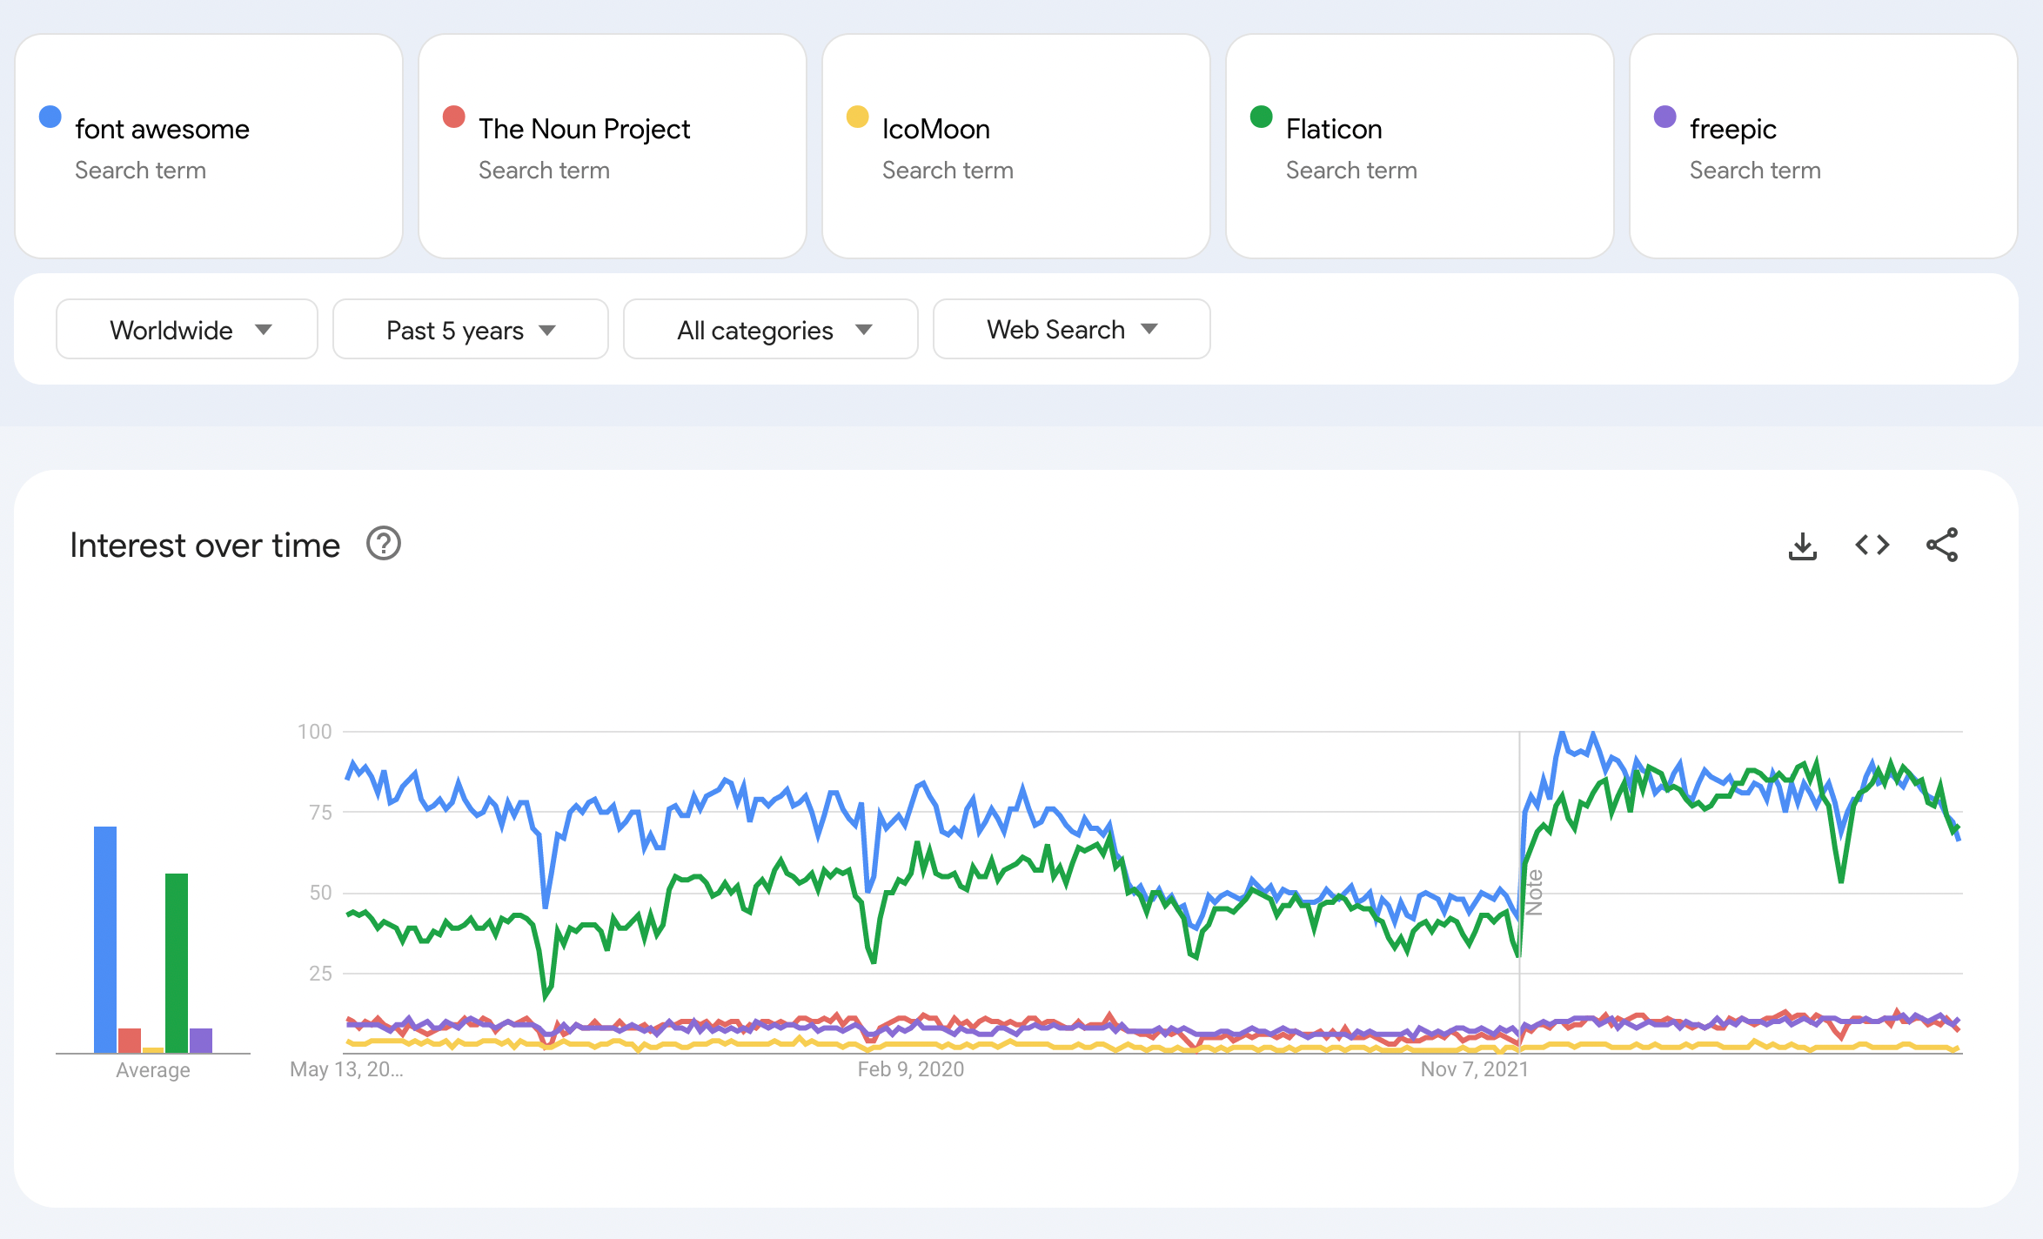Viewport: 2043px width, 1239px height.
Task: Edit the IcoMoon search term card
Action: coord(1016,146)
